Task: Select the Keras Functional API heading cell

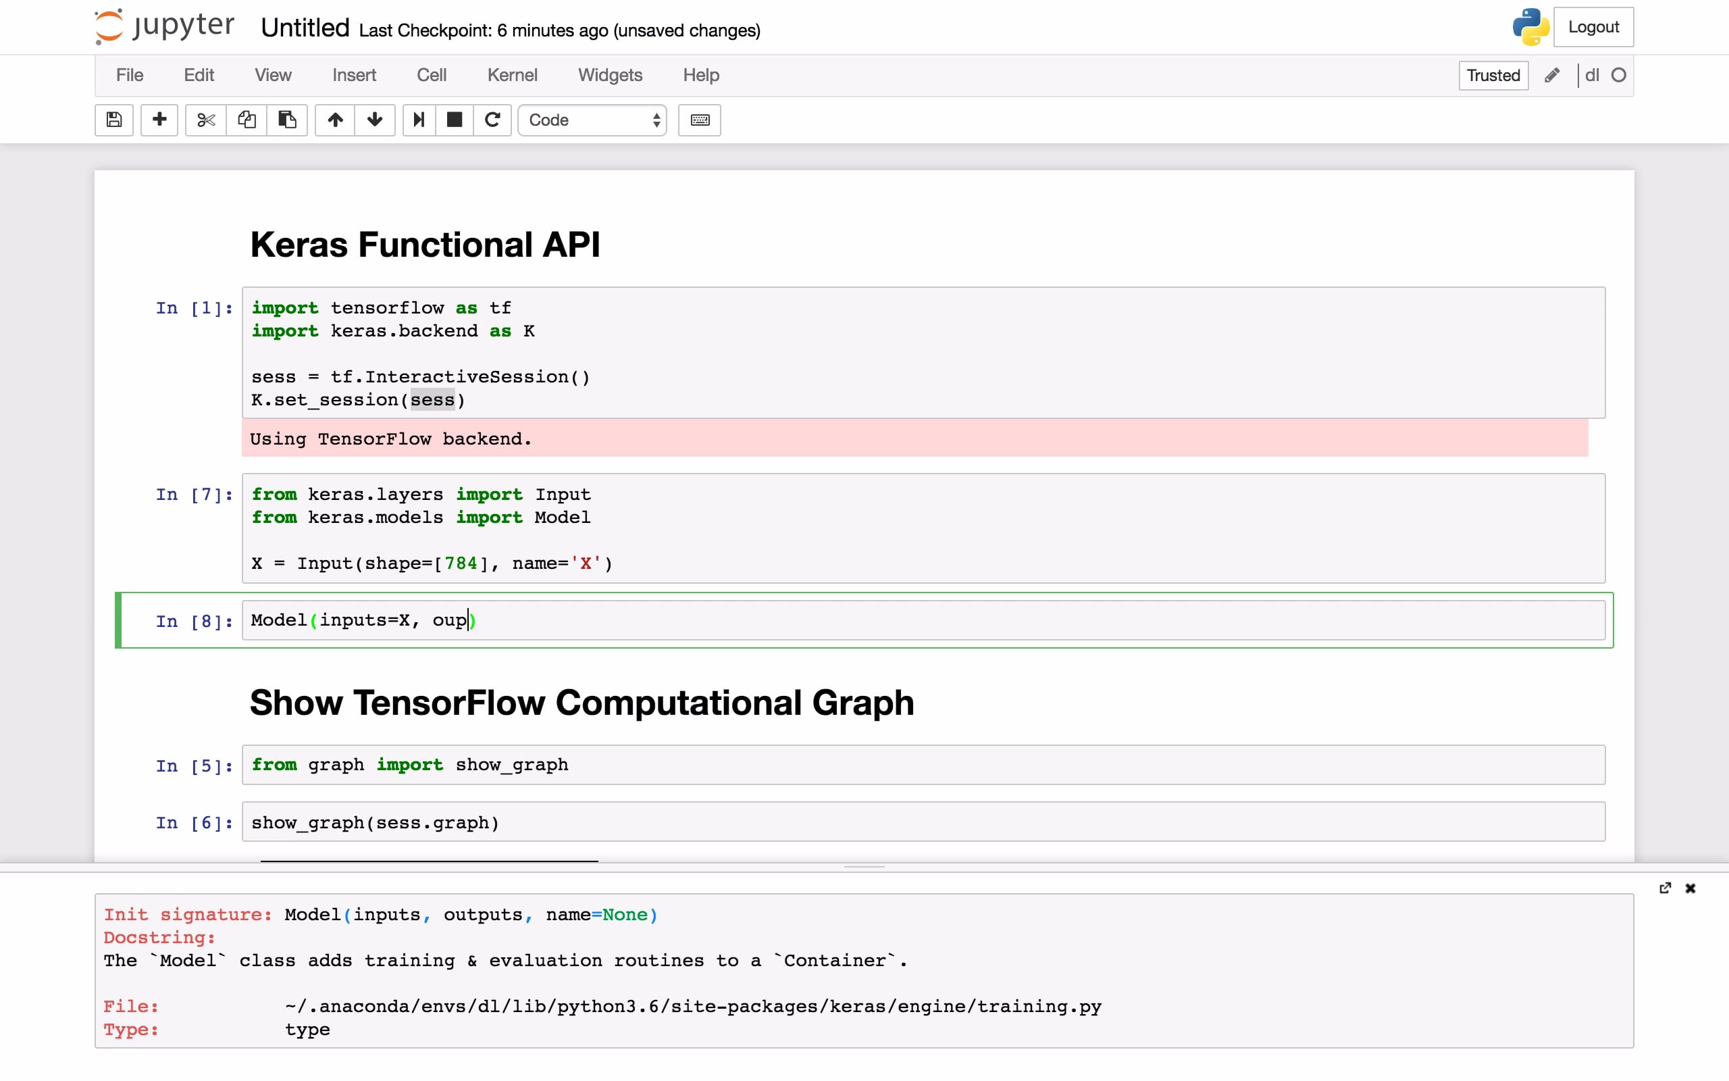Action: [x=425, y=245]
